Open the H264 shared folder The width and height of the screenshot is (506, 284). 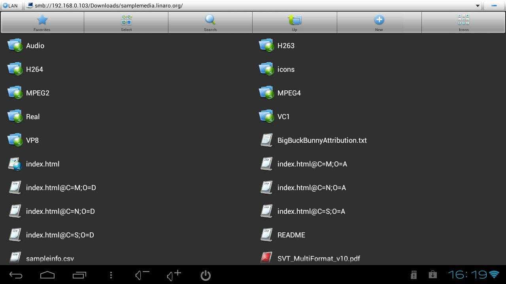[x=34, y=69]
